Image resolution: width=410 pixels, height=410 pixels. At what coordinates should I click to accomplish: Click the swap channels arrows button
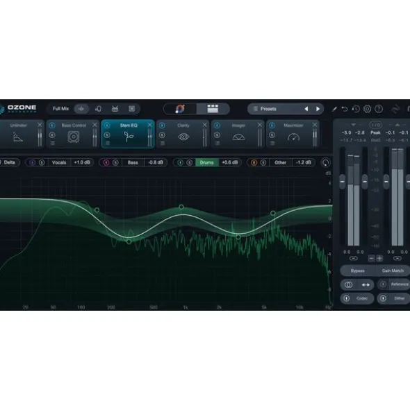point(366,284)
